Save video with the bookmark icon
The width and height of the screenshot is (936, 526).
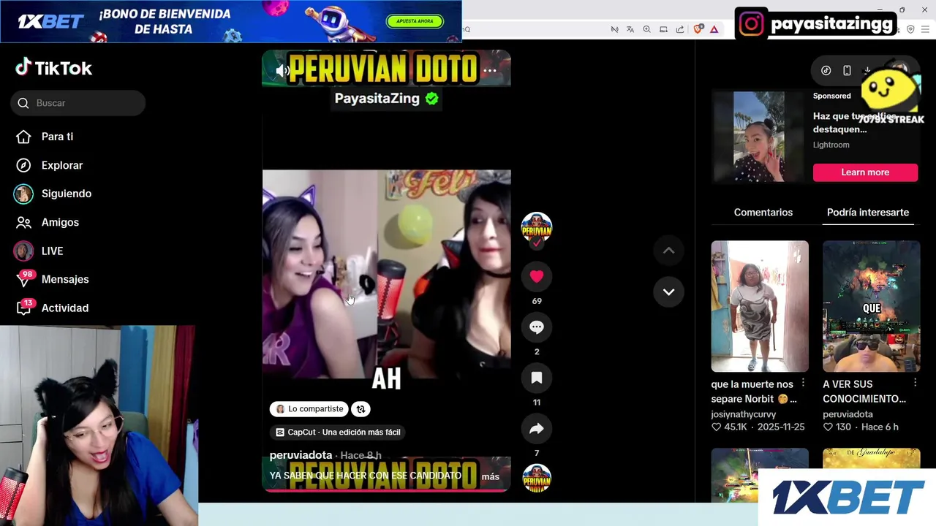(537, 378)
